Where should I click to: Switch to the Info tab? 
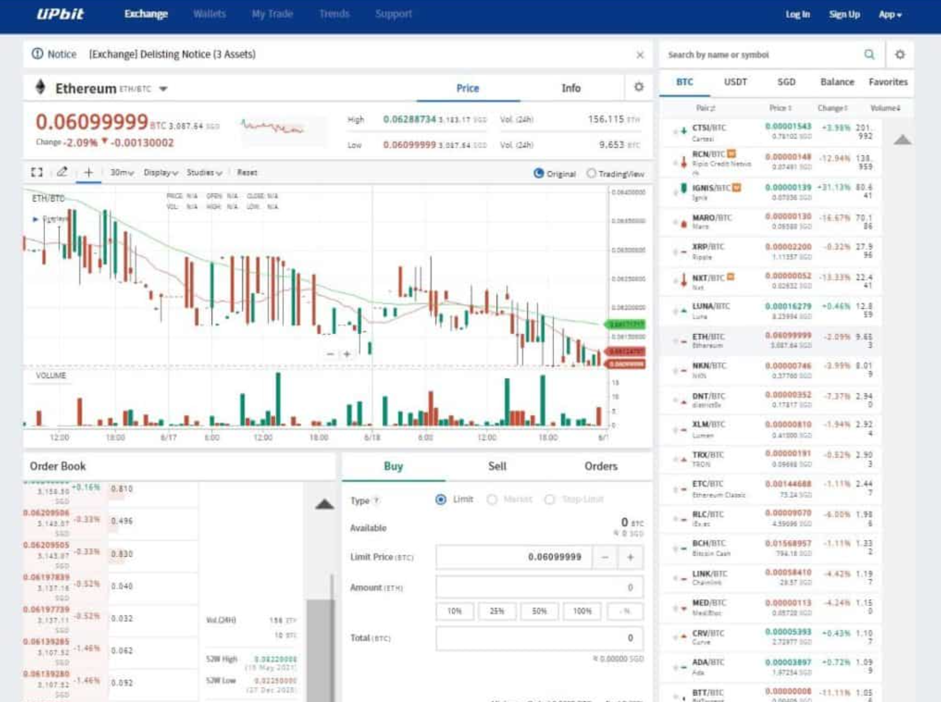[571, 88]
